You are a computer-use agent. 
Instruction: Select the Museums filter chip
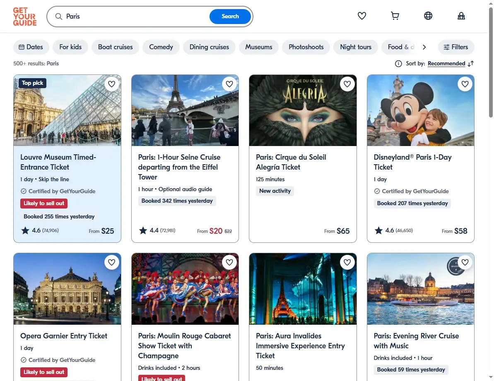259,47
